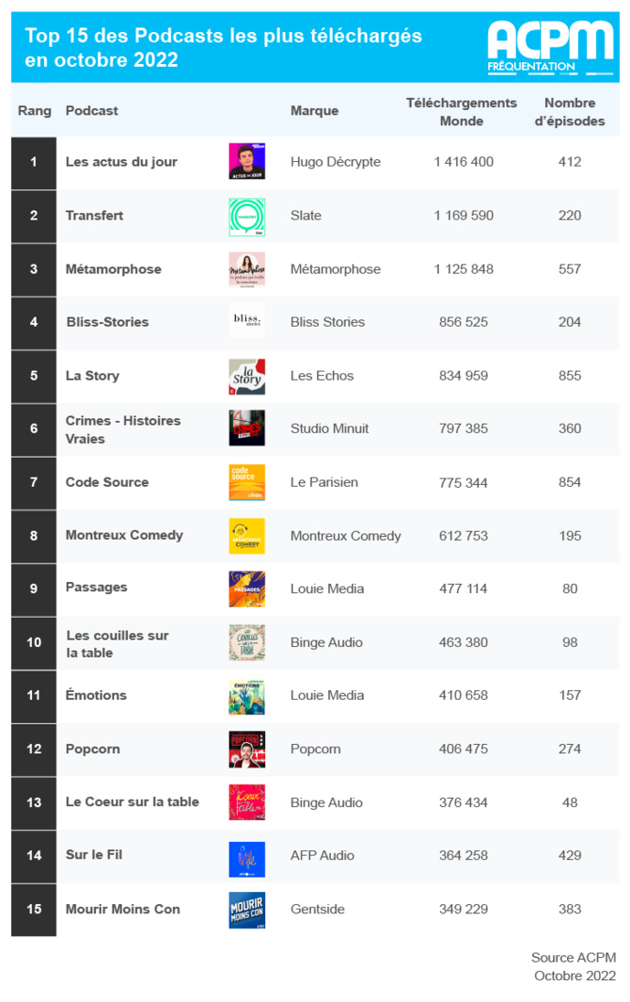The width and height of the screenshot is (630, 1002).
Task: Click the Bliss-Stories logo thumbnail
Action: click(x=247, y=322)
